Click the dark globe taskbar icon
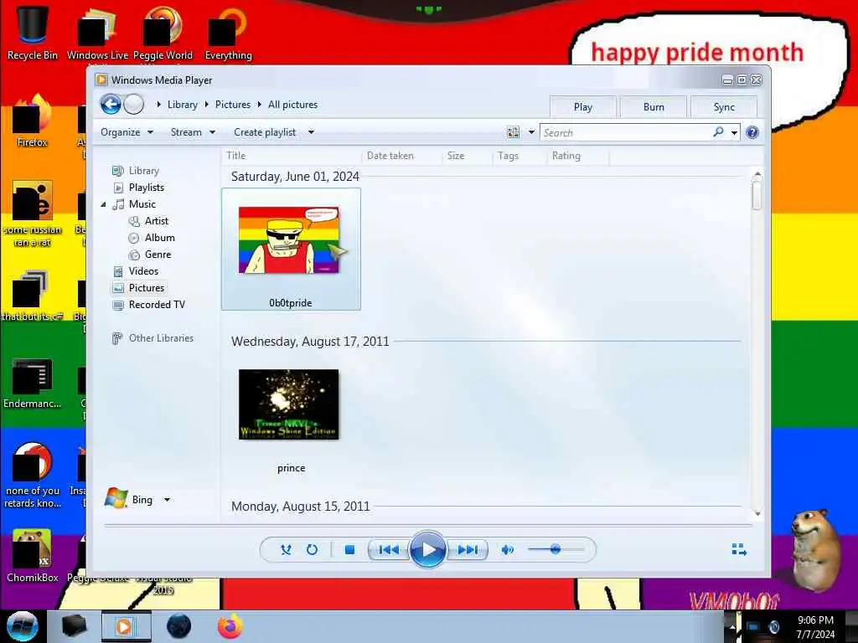This screenshot has width=858, height=643. point(178,626)
